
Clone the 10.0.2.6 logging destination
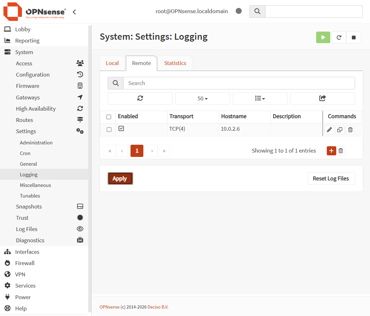click(x=340, y=130)
